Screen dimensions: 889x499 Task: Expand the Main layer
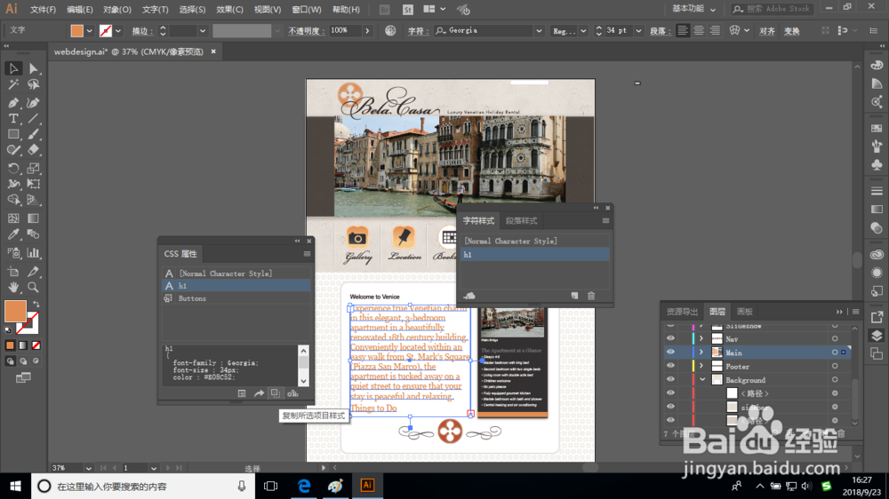(701, 352)
